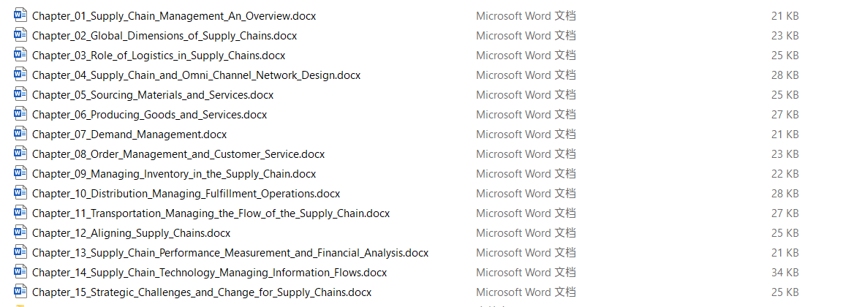Select Word icon for Chapter_15 Strategic Challenges
Viewport: 843px width, 307px height.
click(20, 292)
